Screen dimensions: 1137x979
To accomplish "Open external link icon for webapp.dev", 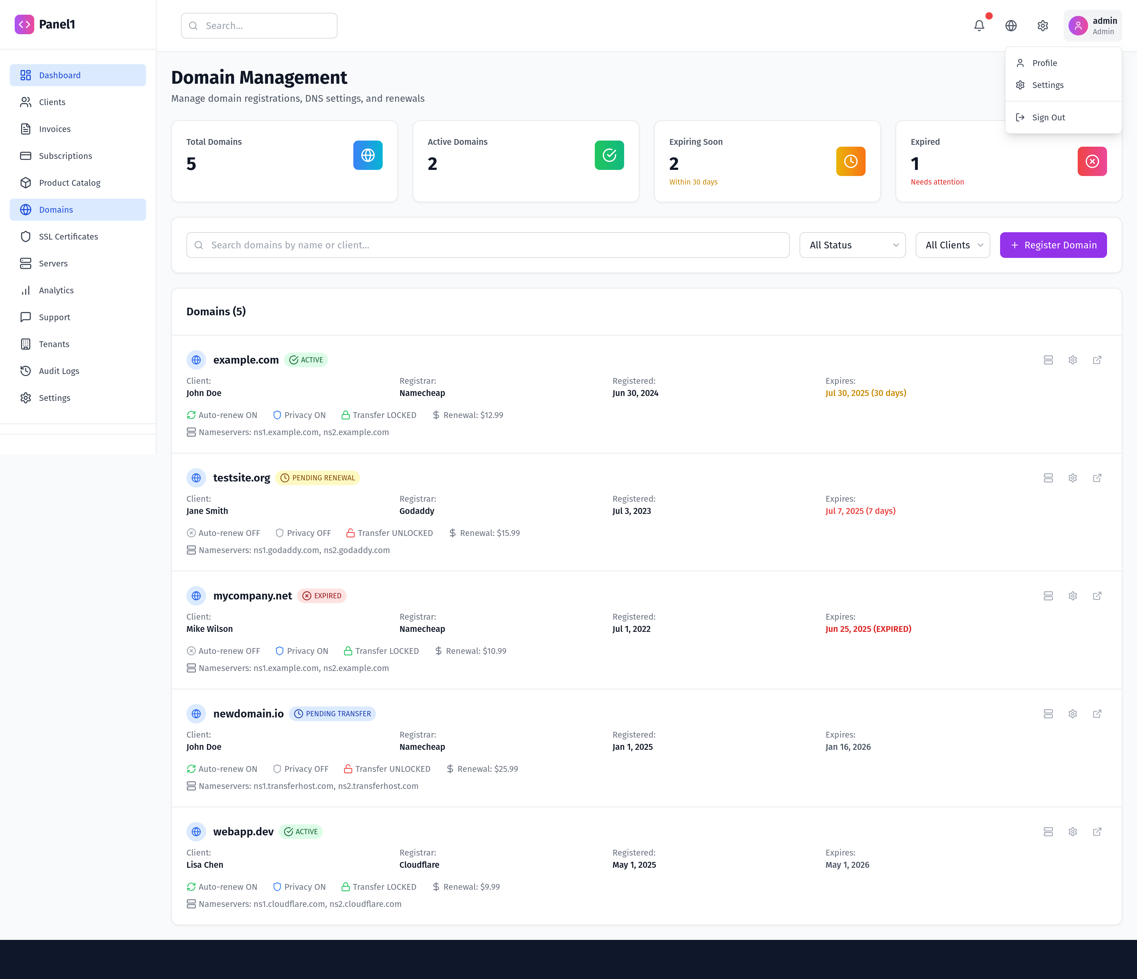I will (x=1098, y=831).
